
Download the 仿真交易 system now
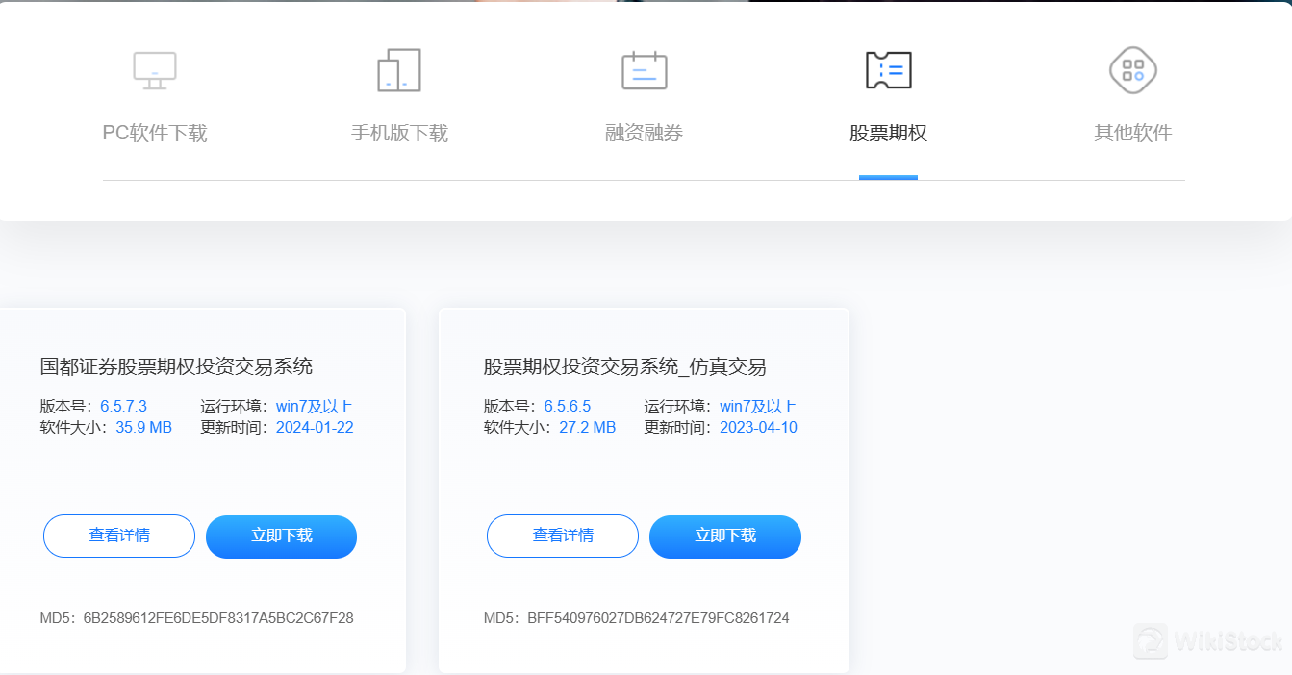[725, 537]
